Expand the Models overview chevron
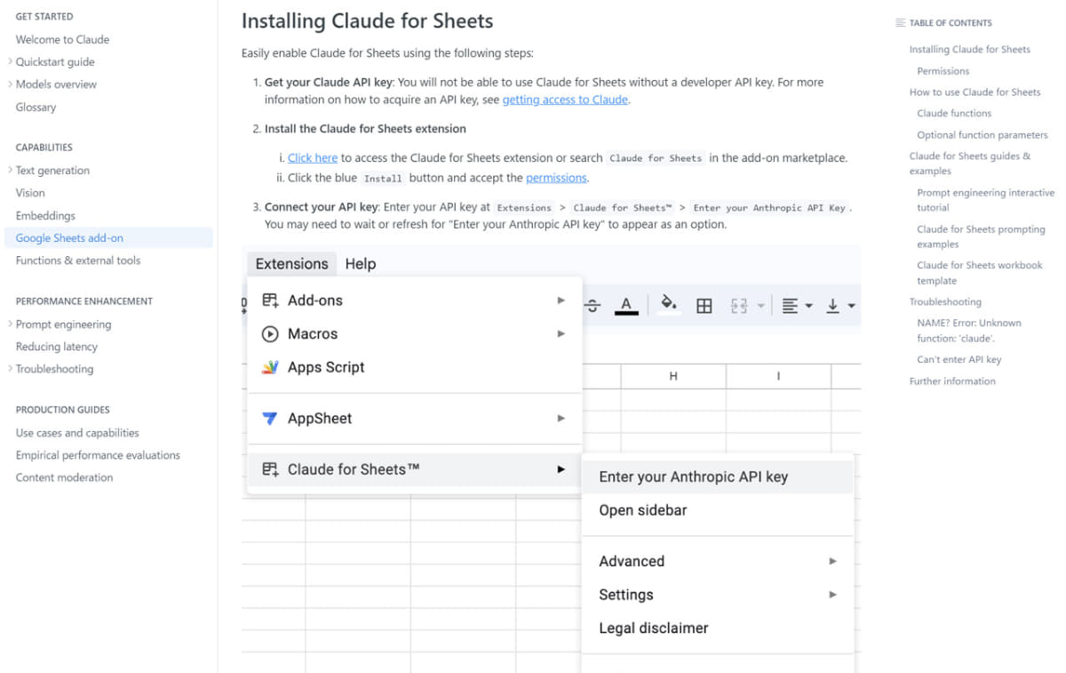This screenshot has width=1066, height=673. point(10,84)
